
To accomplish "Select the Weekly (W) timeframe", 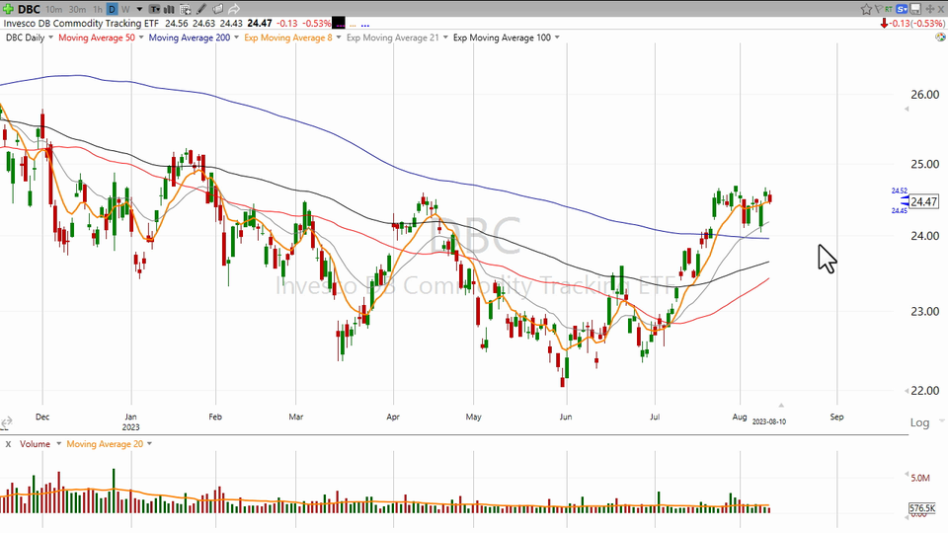I will [125, 9].
